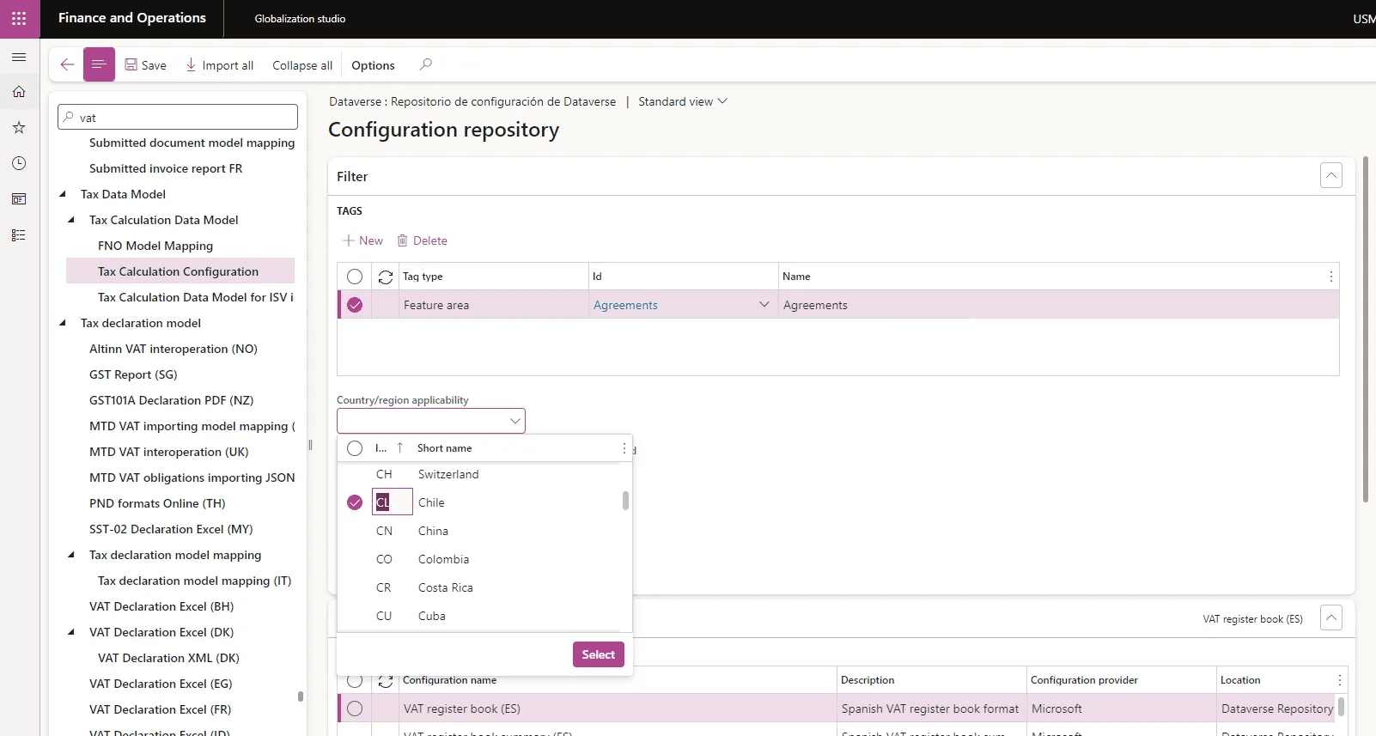The width and height of the screenshot is (1376, 736).
Task: Collapse the Tax Calculation Data Model node
Action: 71,220
